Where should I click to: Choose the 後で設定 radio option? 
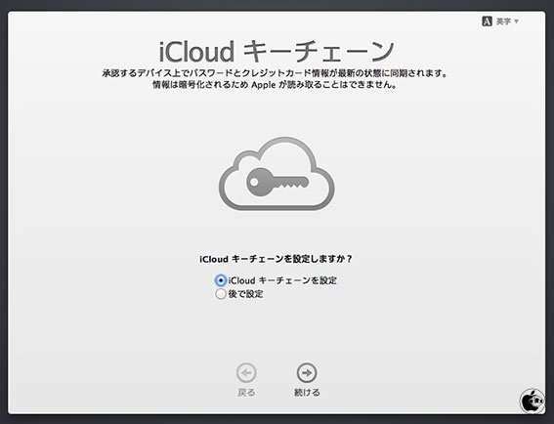pyautogui.click(x=221, y=294)
